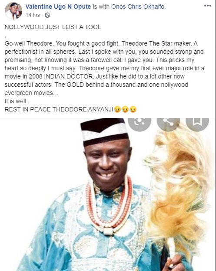This screenshot has width=216, height=271.
Task: Click the coral bead necklace in photo
Action: point(109,206)
